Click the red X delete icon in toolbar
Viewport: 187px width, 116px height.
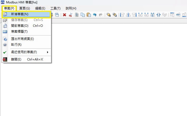[65, 15]
